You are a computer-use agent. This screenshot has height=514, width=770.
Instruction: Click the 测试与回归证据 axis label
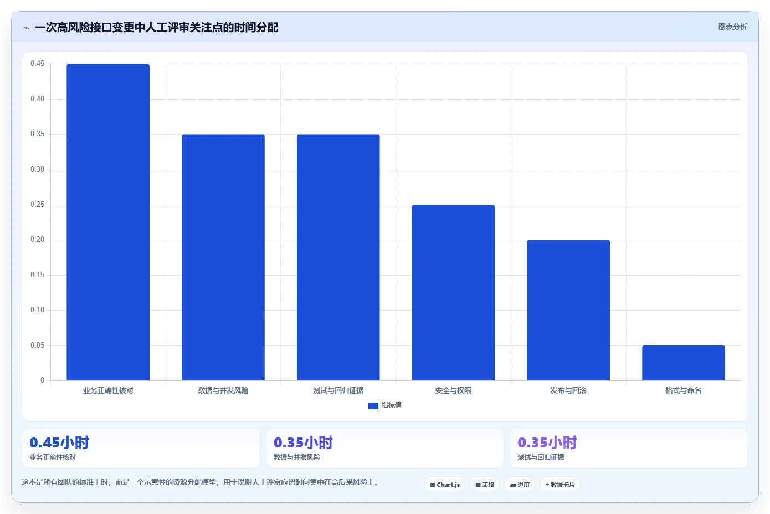338,390
